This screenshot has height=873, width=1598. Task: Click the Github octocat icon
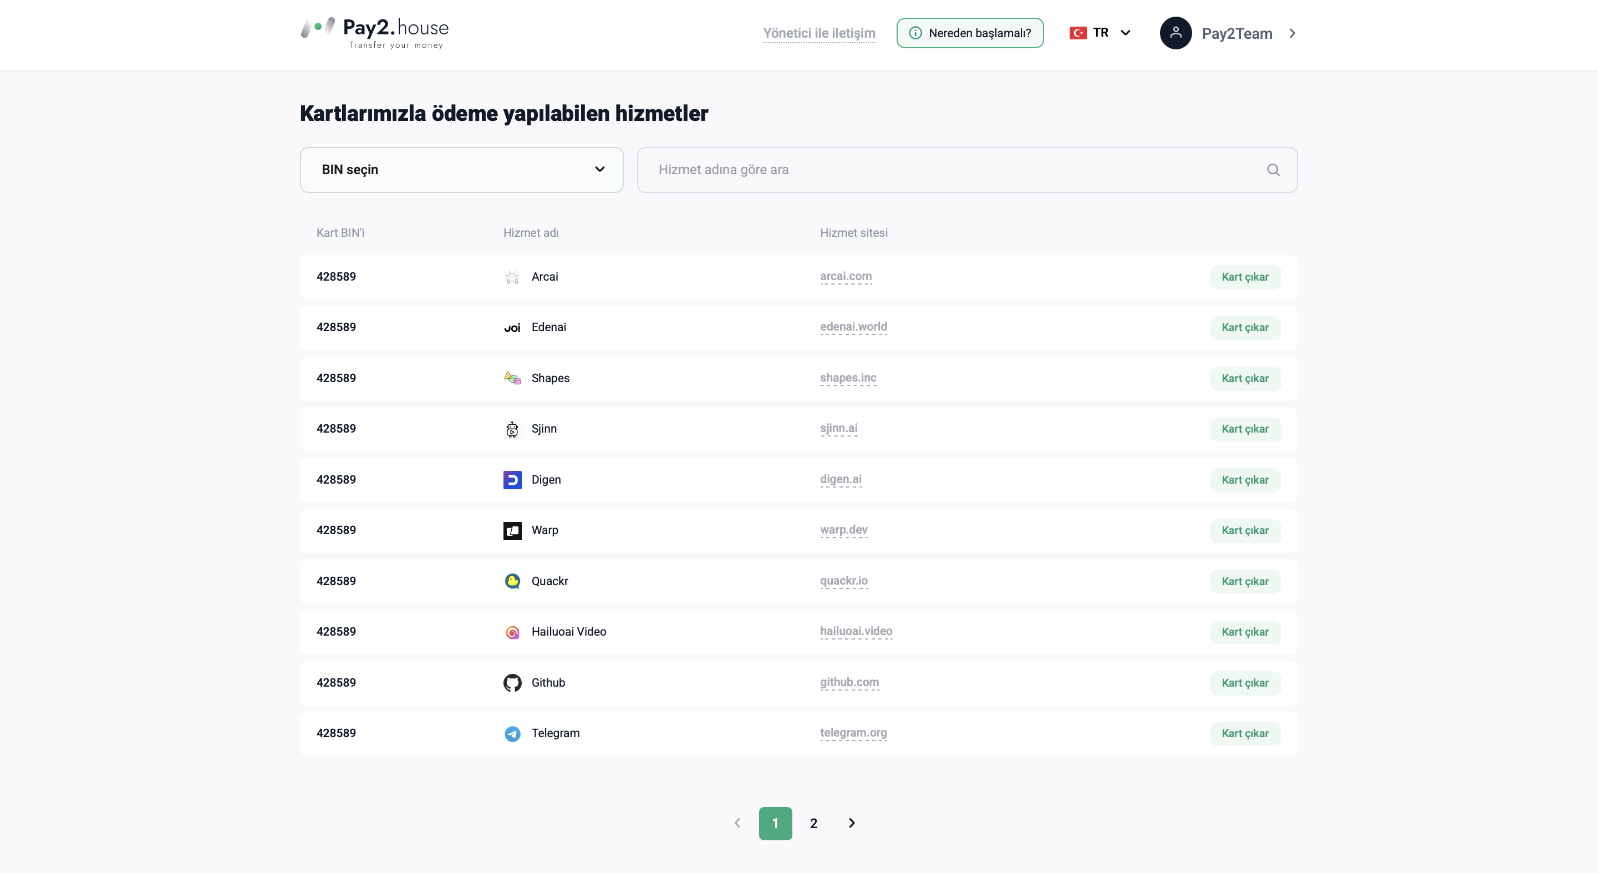pyautogui.click(x=512, y=683)
